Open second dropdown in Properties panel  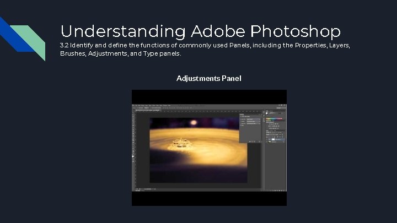pyautogui.click(x=254, y=121)
